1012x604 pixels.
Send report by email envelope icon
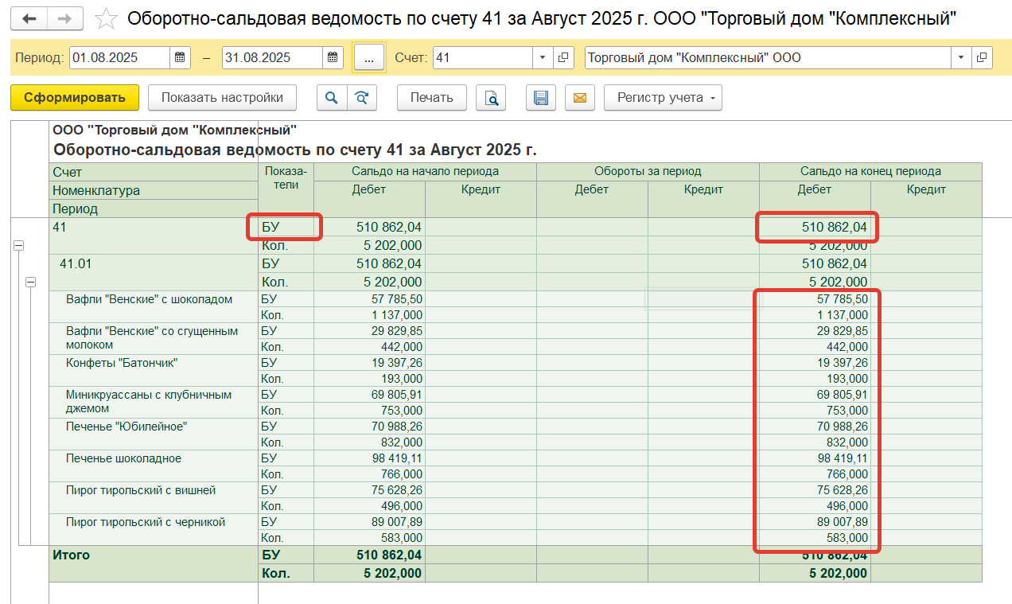click(580, 98)
